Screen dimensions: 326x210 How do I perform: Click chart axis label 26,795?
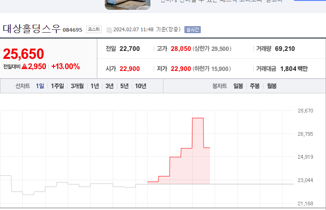click(x=306, y=134)
